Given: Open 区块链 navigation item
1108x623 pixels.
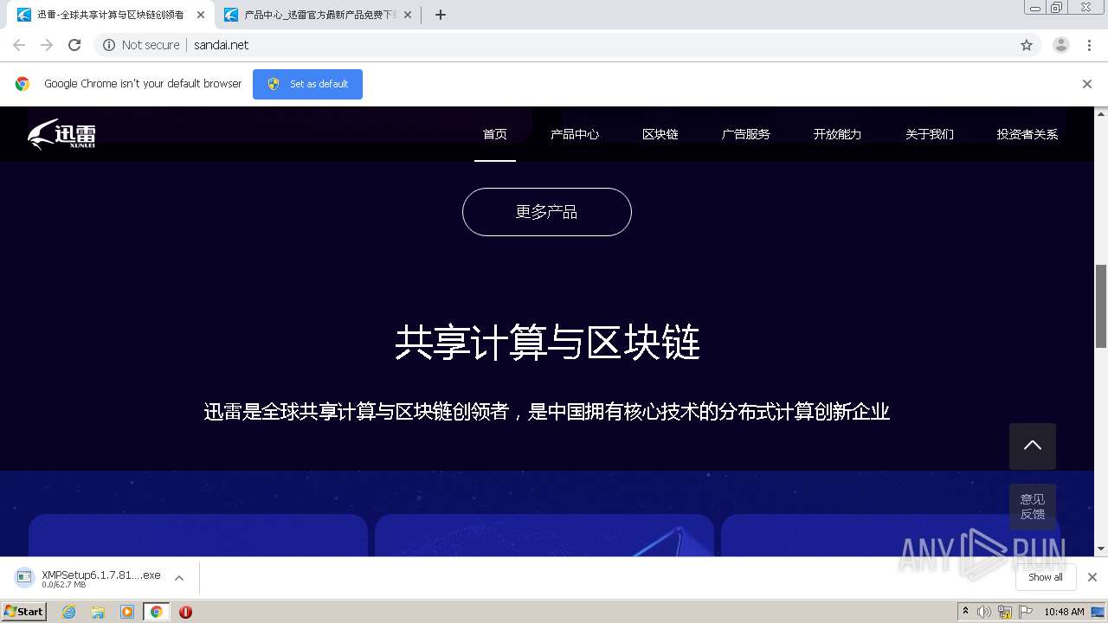Looking at the screenshot, I should pos(660,134).
